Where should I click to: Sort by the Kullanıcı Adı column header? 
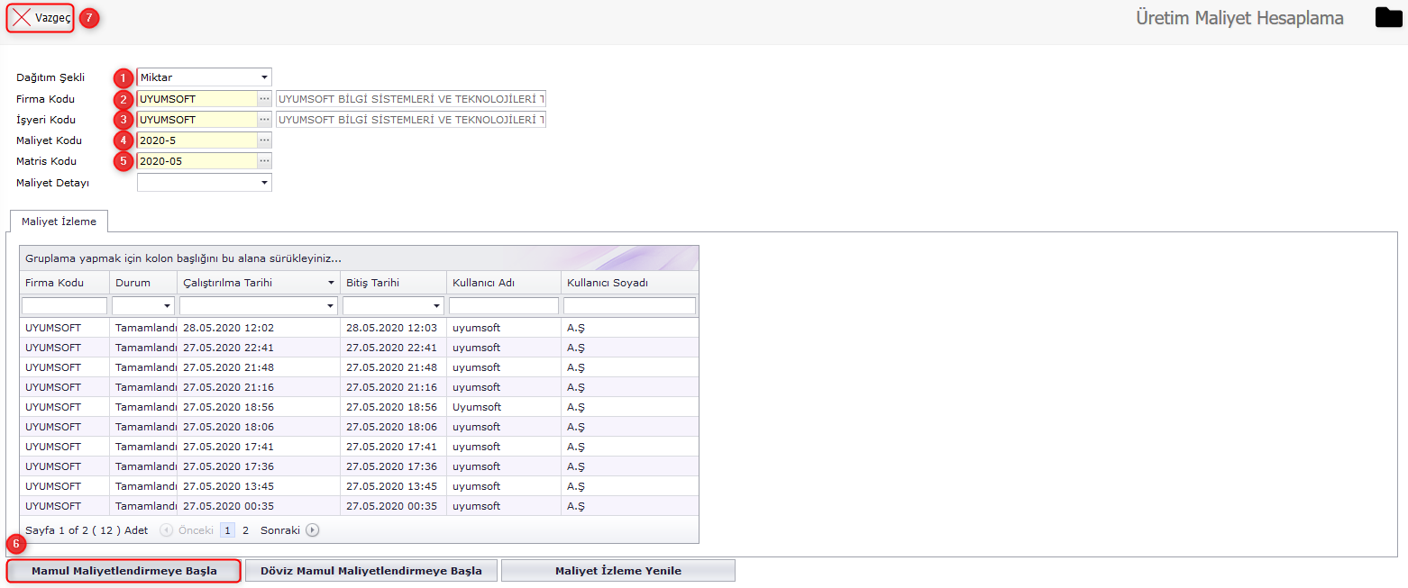(504, 283)
